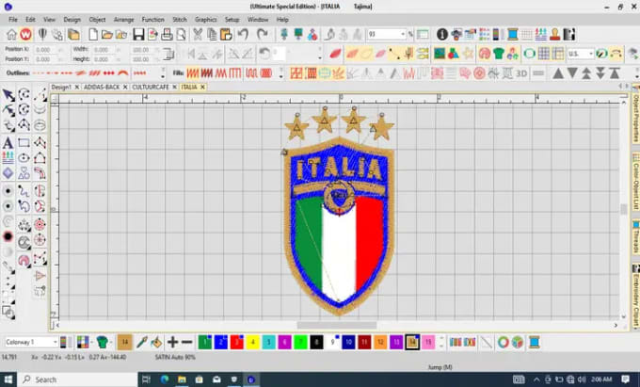The width and height of the screenshot is (640, 387).
Task: Click the Windows Start button
Action: [8, 379]
